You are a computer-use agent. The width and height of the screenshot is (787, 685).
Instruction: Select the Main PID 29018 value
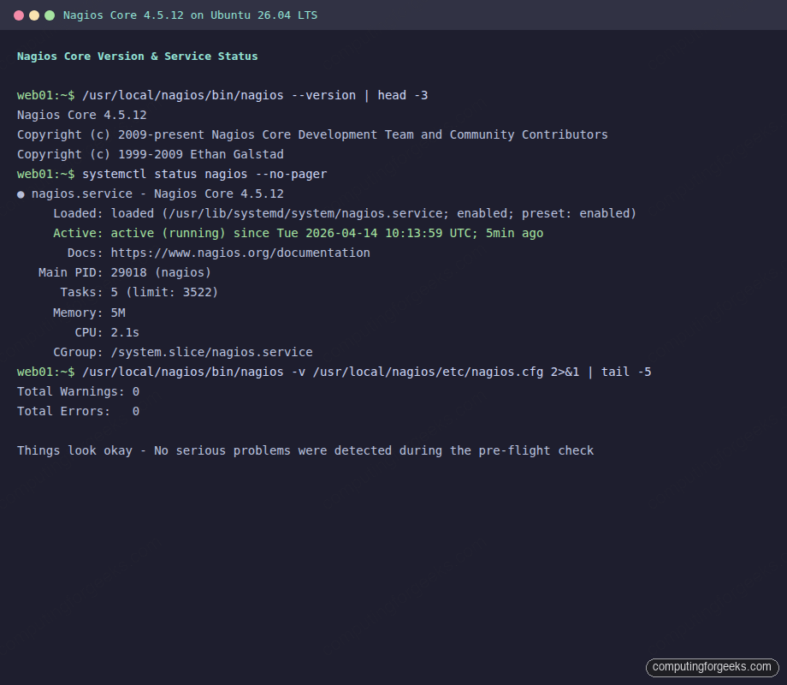[129, 272]
